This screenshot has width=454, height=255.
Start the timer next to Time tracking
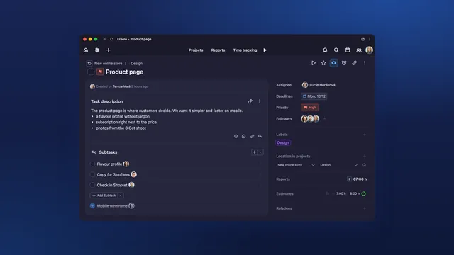tap(265, 50)
